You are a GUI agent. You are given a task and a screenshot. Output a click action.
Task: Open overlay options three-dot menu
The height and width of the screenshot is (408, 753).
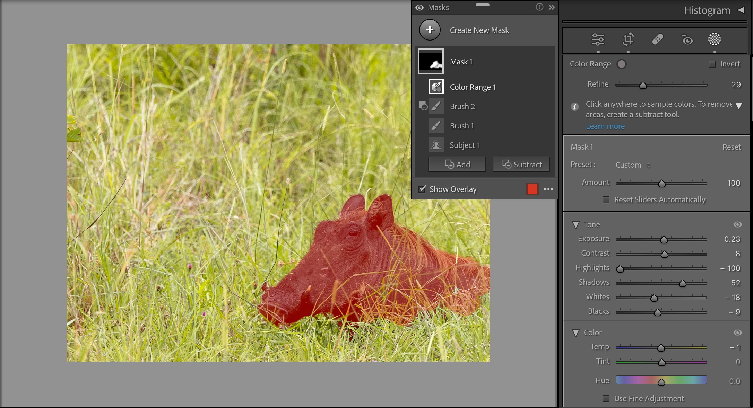tap(548, 189)
